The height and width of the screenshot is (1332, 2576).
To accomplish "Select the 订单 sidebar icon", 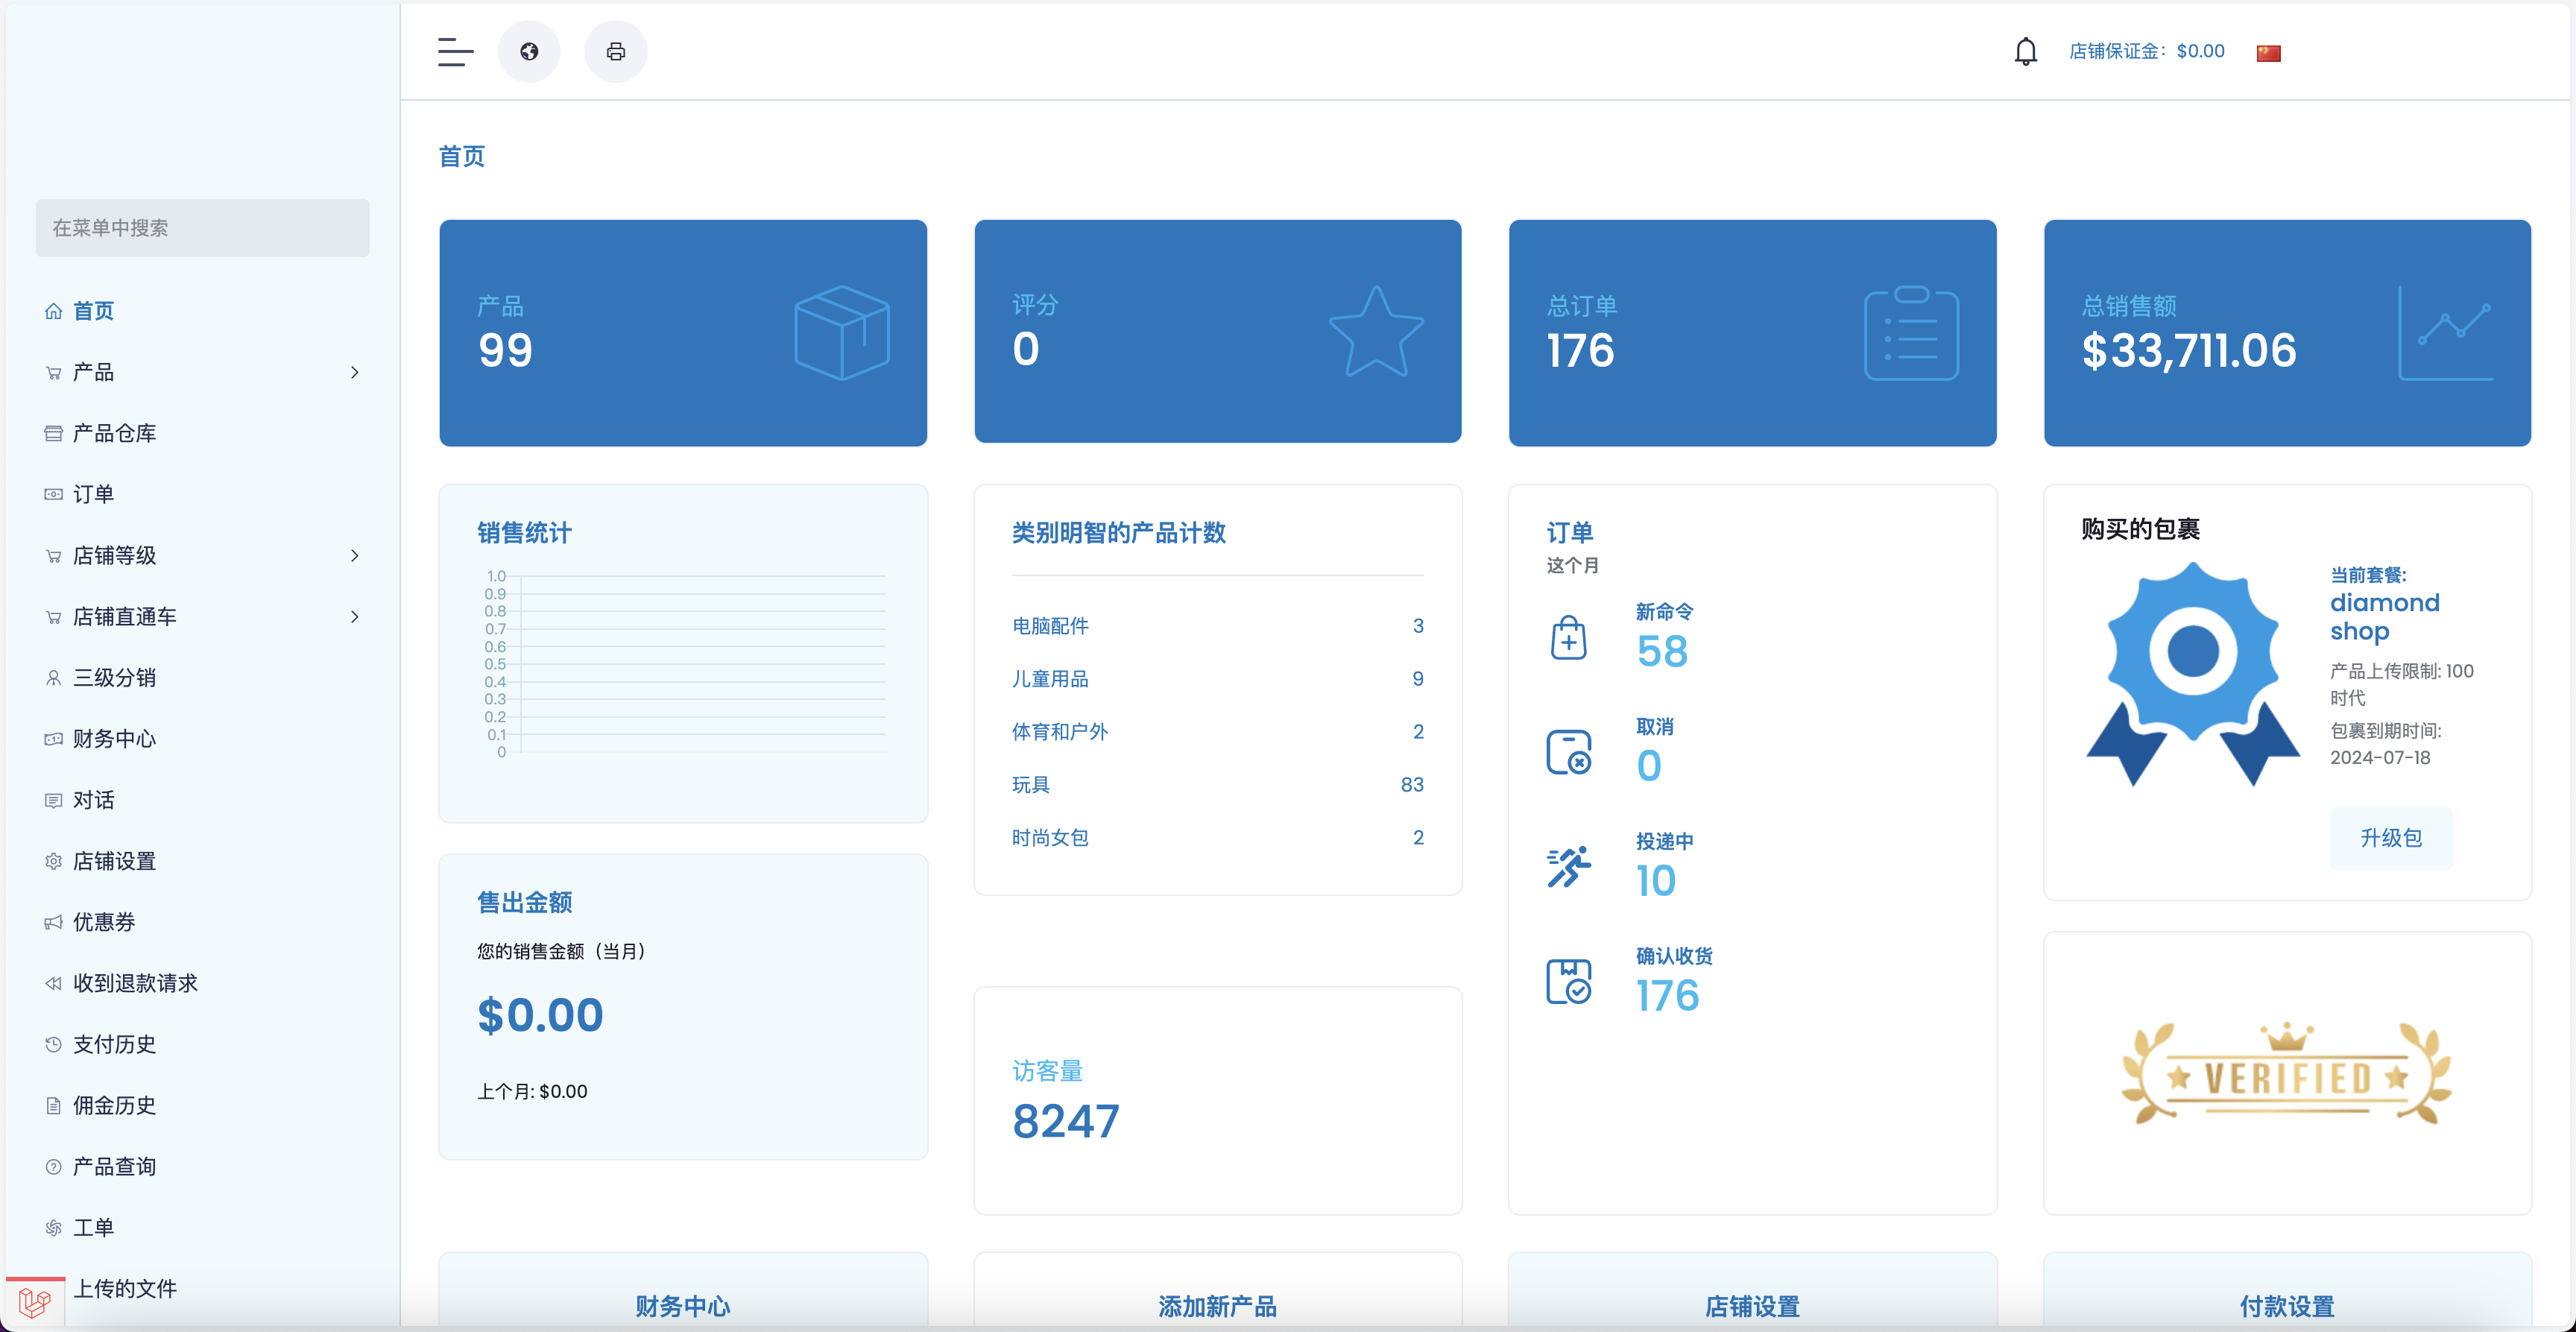I will (54, 493).
